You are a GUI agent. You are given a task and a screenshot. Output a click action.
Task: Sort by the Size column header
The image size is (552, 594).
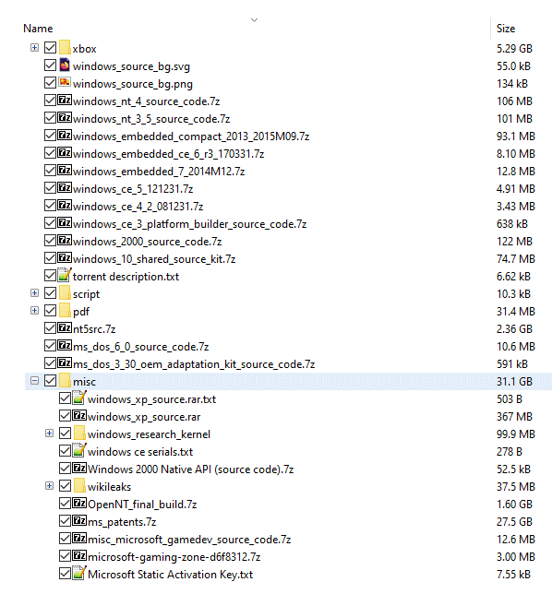(506, 29)
